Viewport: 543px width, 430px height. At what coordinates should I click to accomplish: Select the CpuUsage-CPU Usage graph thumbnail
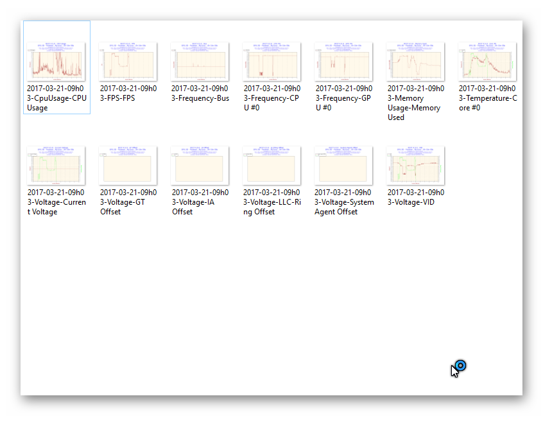coord(56,62)
